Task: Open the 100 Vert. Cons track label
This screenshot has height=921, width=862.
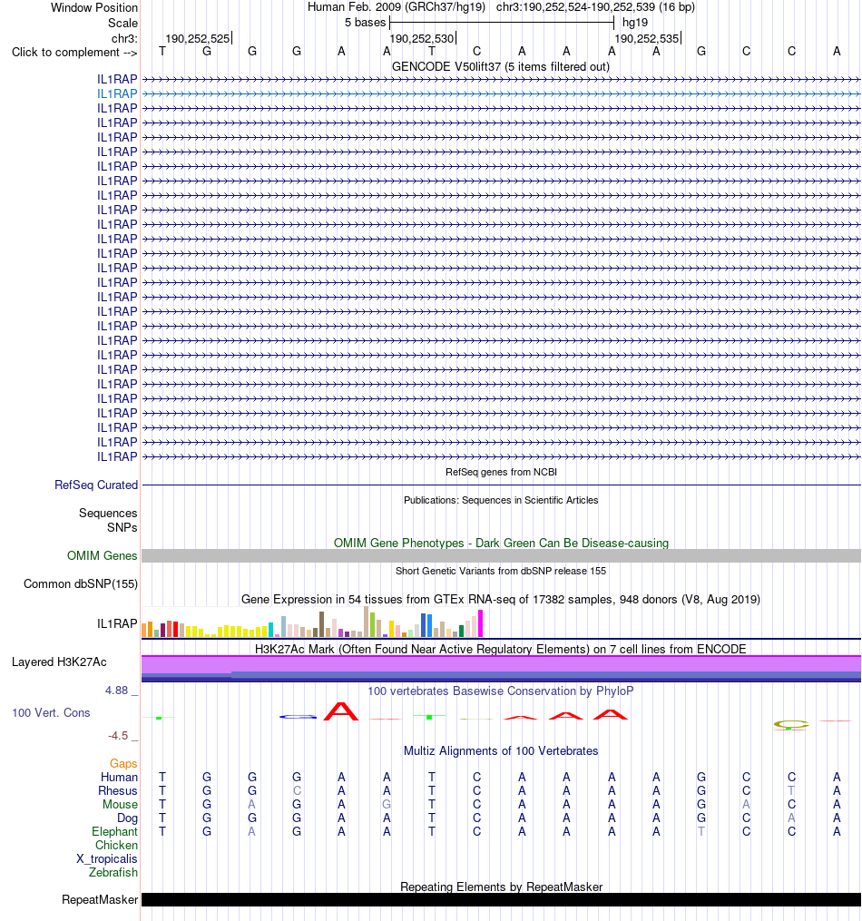Action: (x=51, y=712)
